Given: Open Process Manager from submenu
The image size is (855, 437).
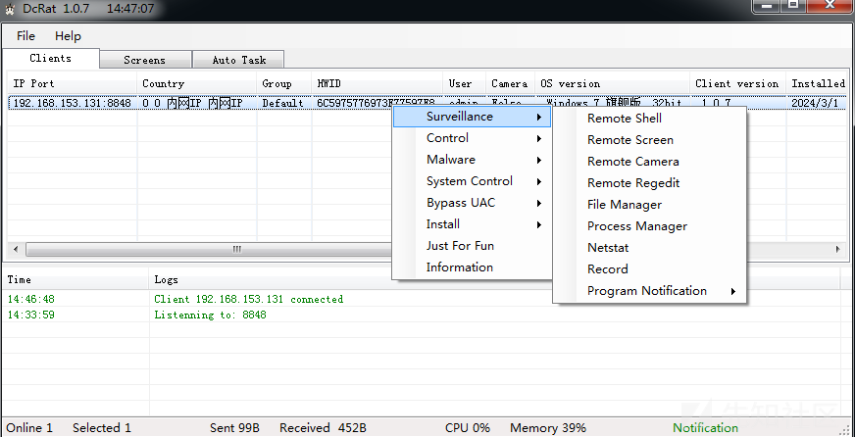Looking at the screenshot, I should click(649, 226).
